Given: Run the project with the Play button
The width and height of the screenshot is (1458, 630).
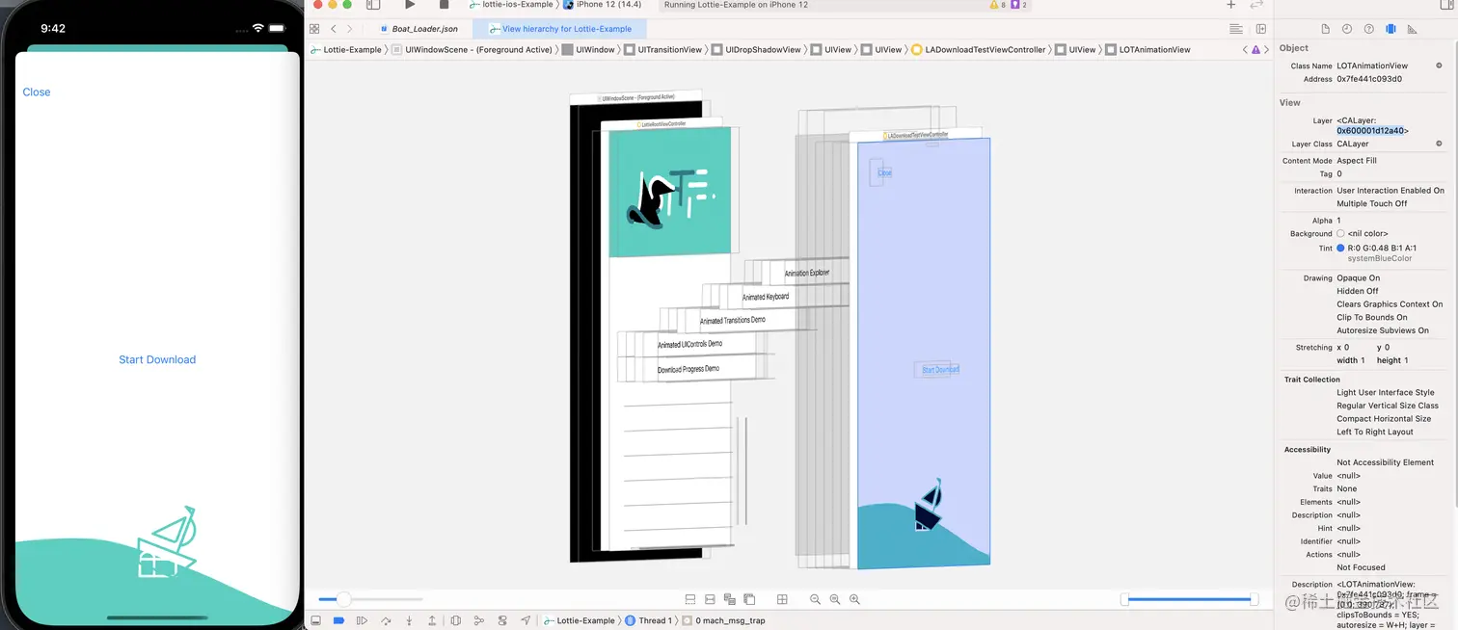Looking at the screenshot, I should [x=410, y=5].
